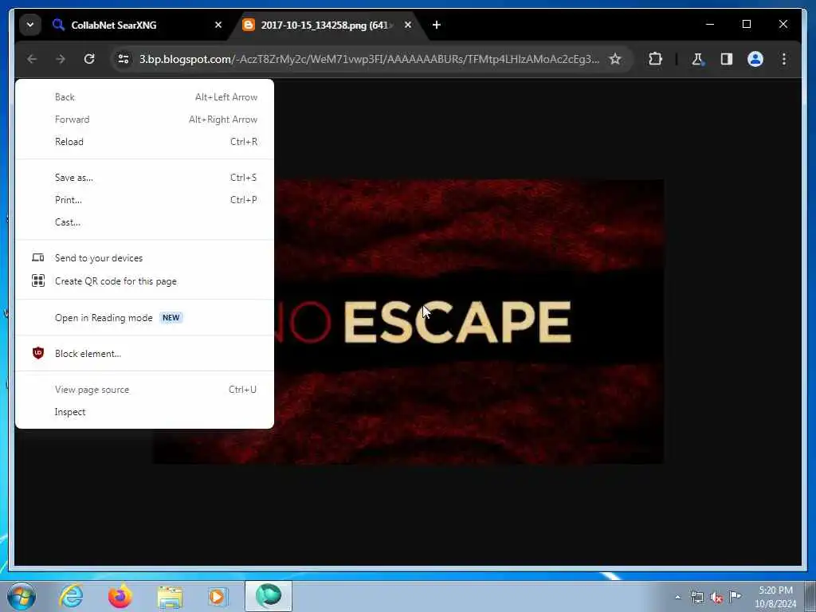The image size is (816, 612).
Task: Launch Internet Explorer from taskbar
Action: tap(71, 596)
